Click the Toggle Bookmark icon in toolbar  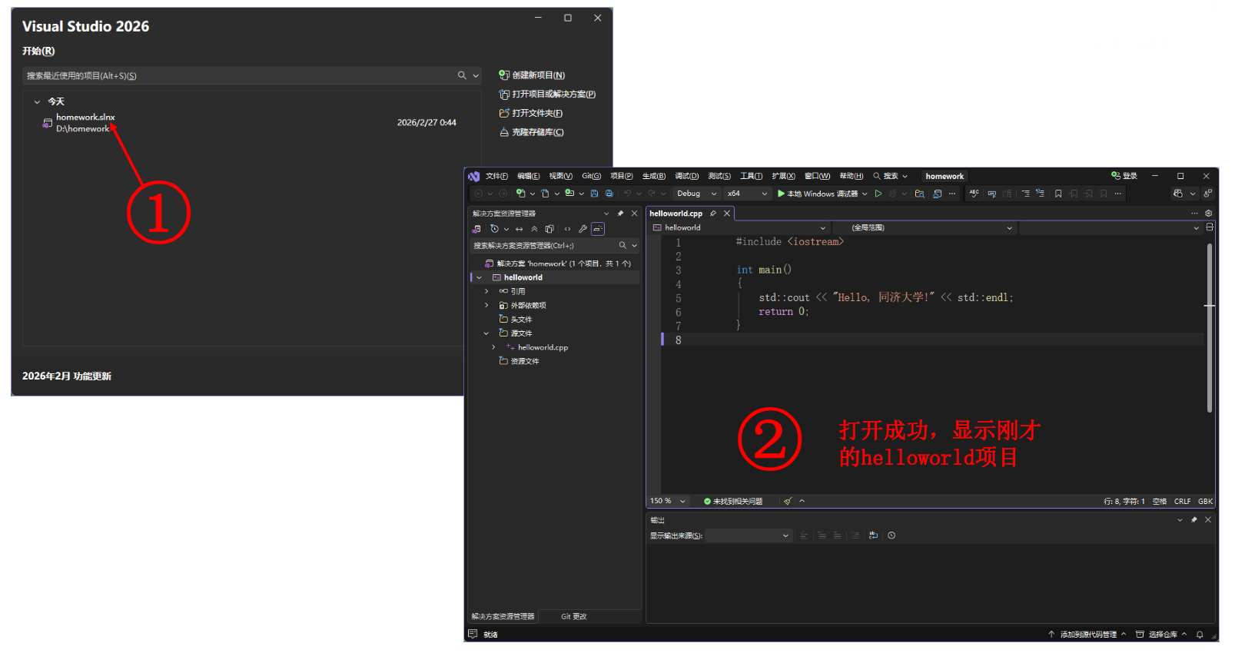[x=1058, y=194]
